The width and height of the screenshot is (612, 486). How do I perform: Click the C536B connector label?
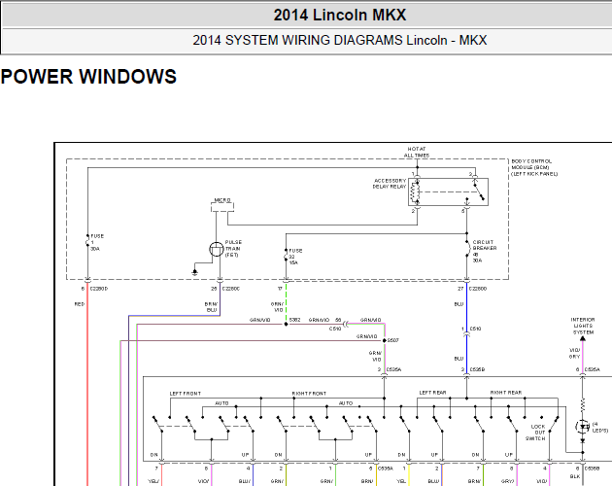(x=593, y=469)
